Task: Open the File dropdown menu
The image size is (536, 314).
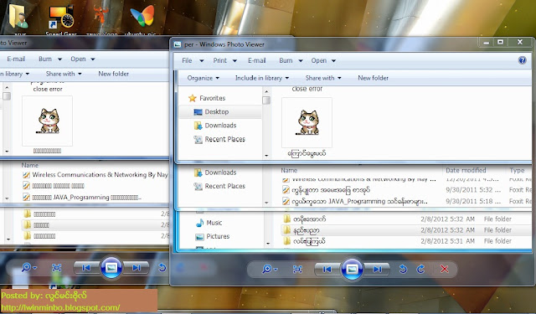Action: pyautogui.click(x=193, y=60)
